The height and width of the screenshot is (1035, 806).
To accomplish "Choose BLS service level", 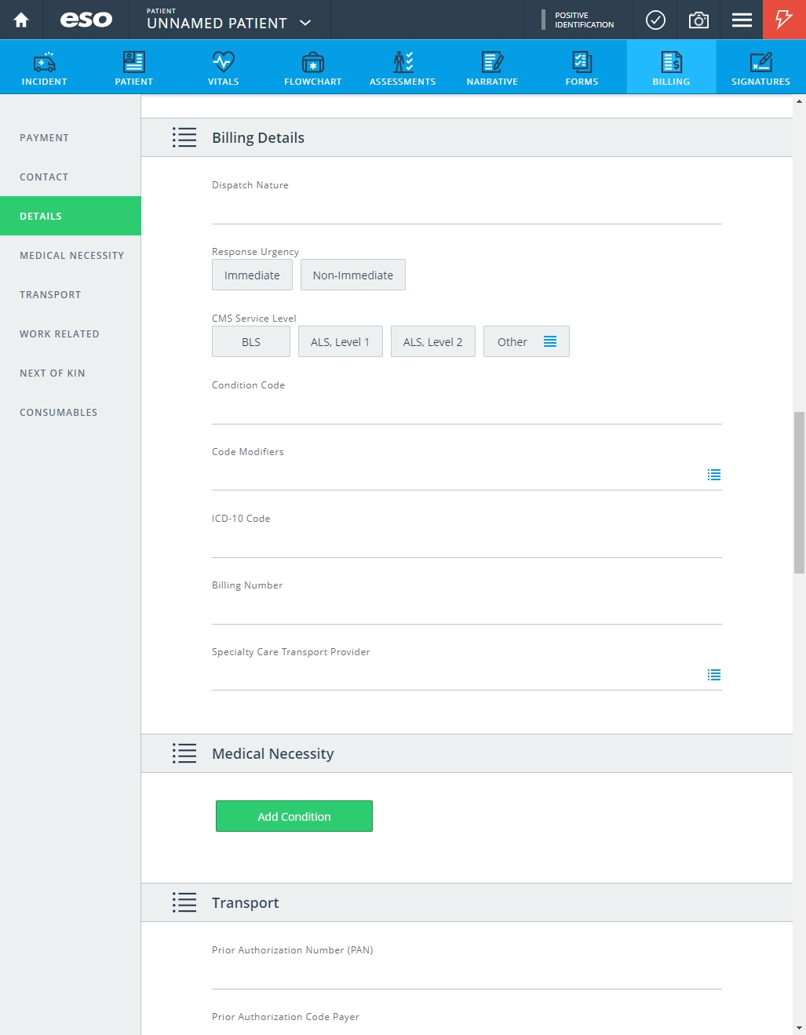I will 251,341.
